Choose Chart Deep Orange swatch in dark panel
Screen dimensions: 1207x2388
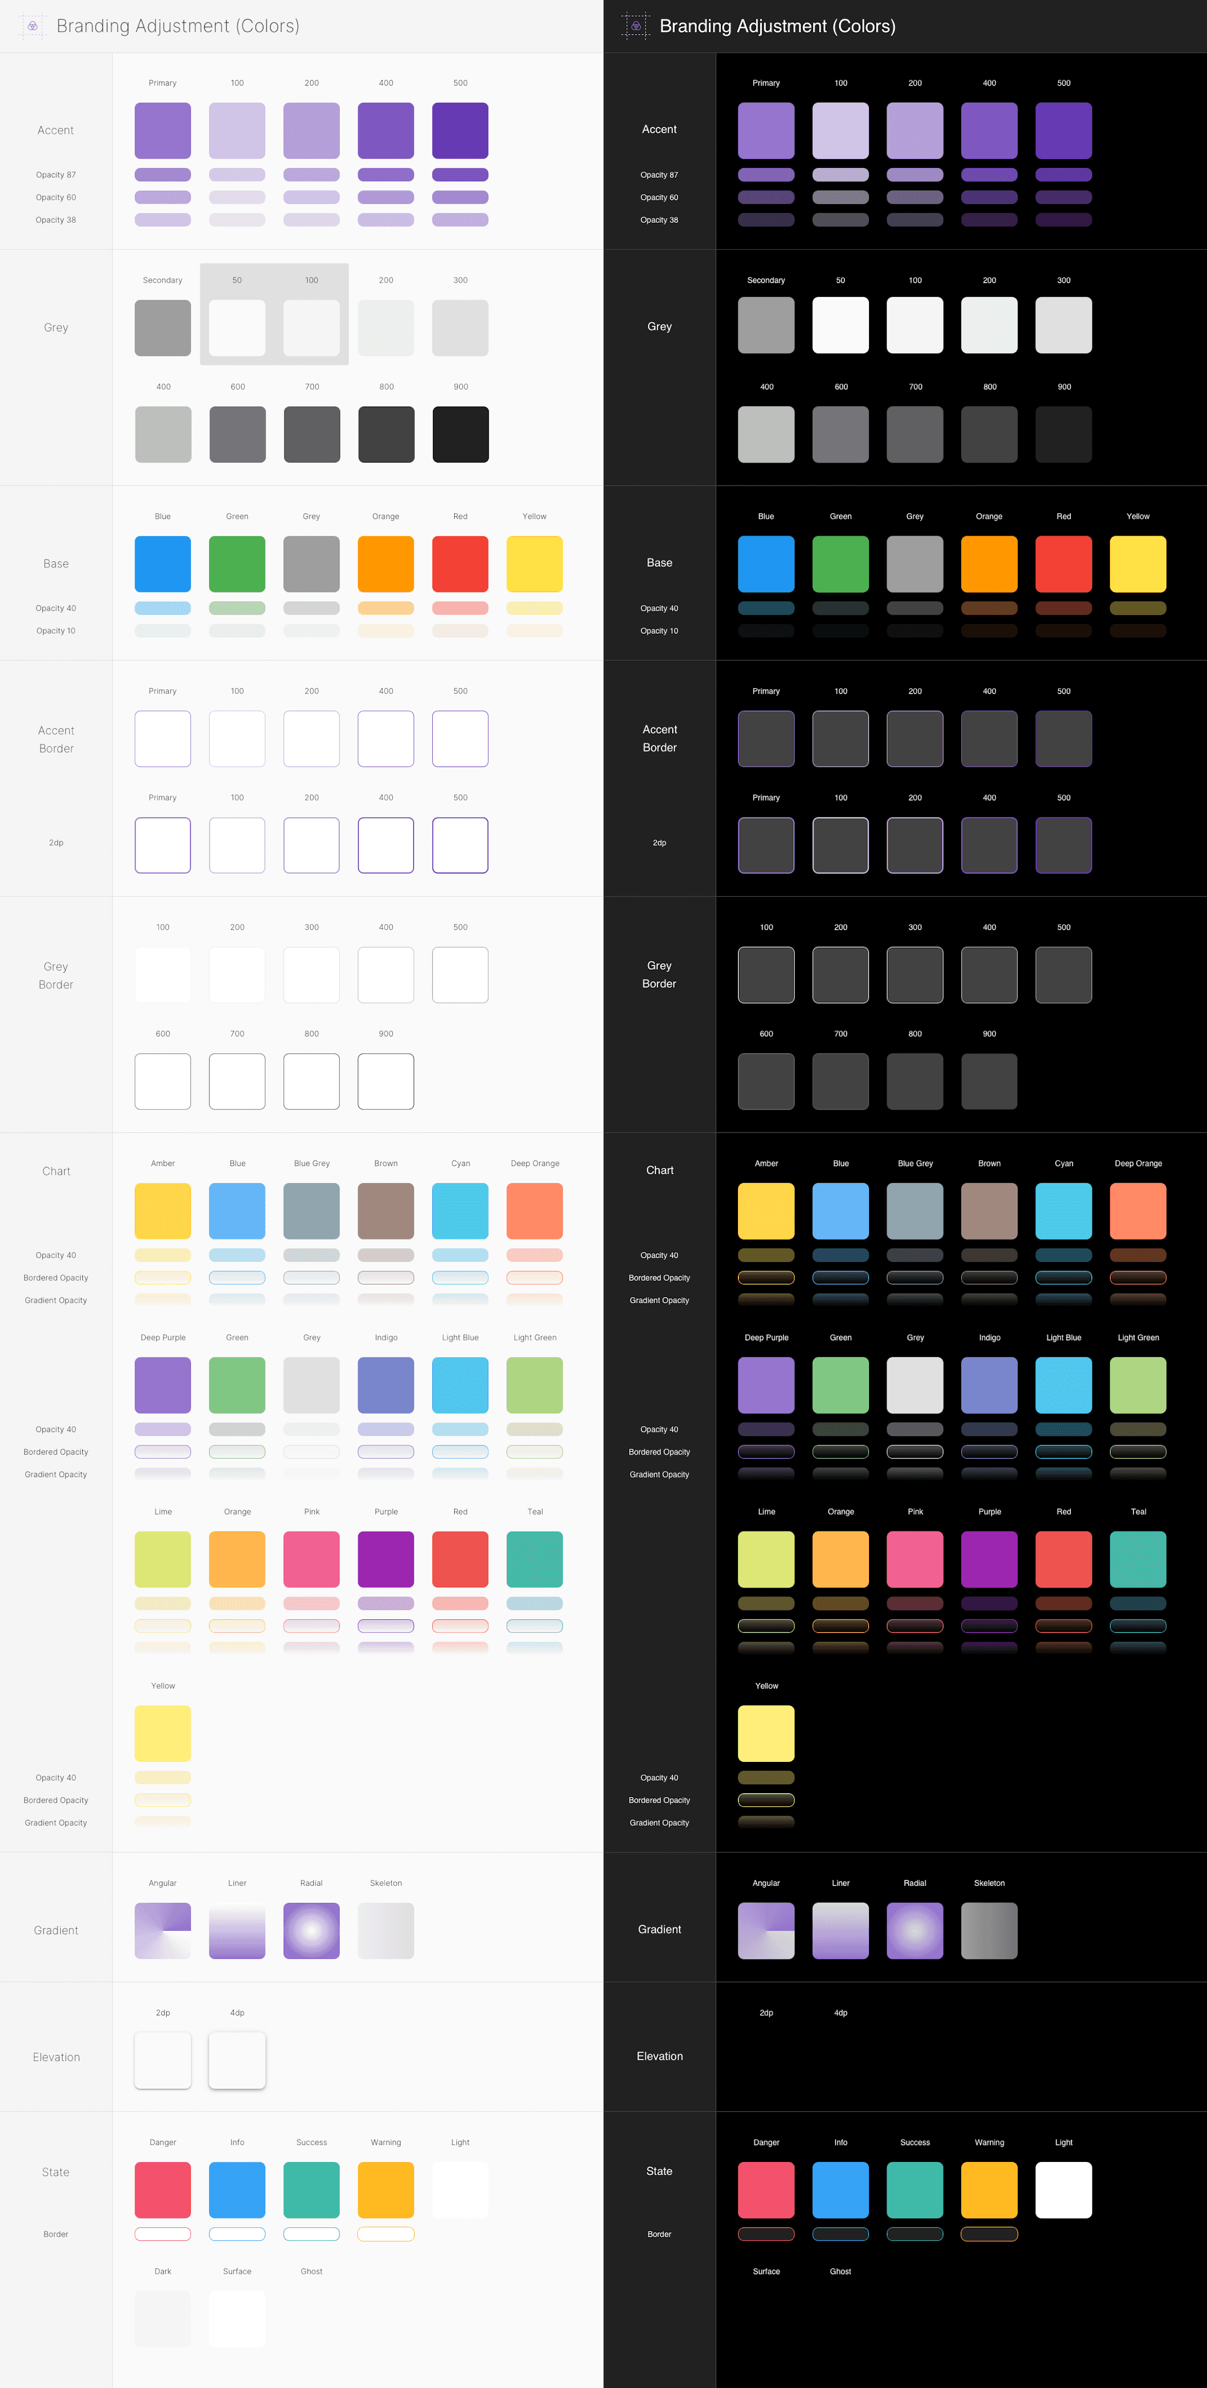tap(1138, 1210)
